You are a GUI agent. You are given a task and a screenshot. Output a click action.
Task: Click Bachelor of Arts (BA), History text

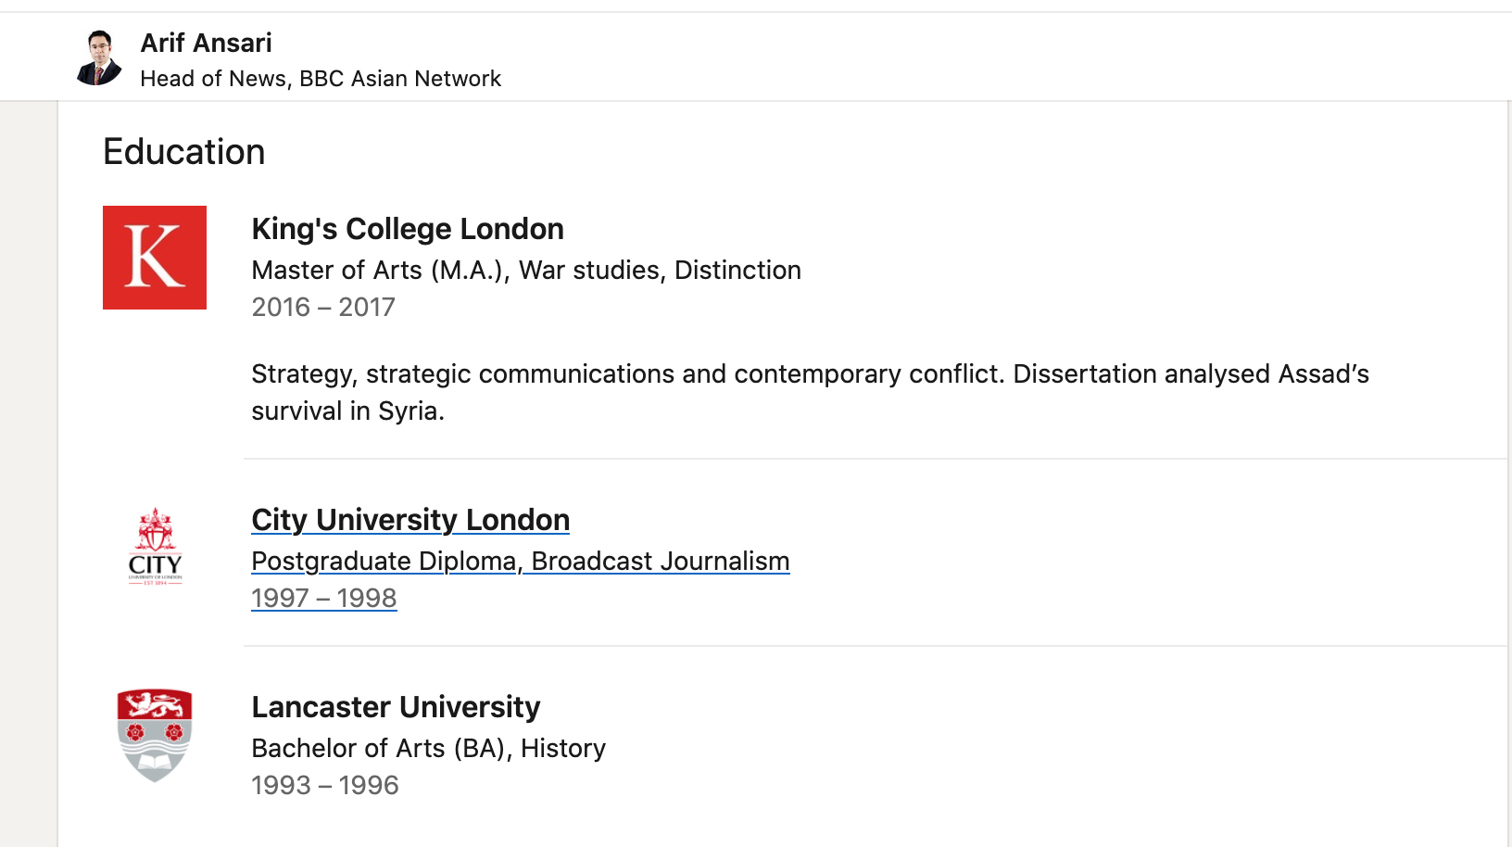[428, 748]
